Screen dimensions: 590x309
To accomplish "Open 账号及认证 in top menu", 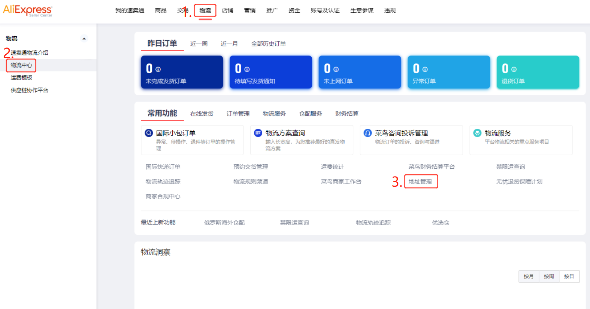I will [325, 10].
